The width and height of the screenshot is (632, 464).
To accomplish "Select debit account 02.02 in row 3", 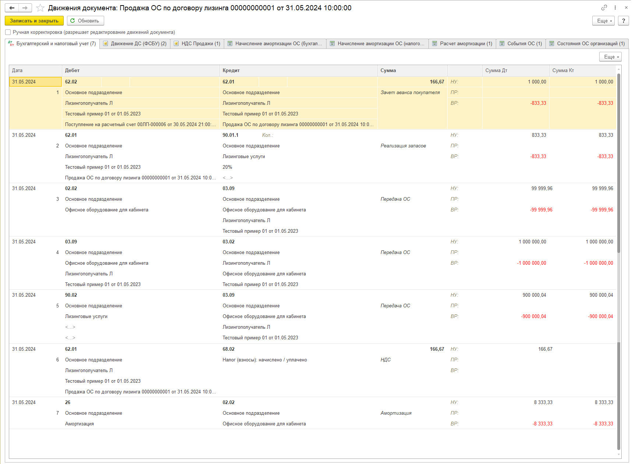I will 71,188.
